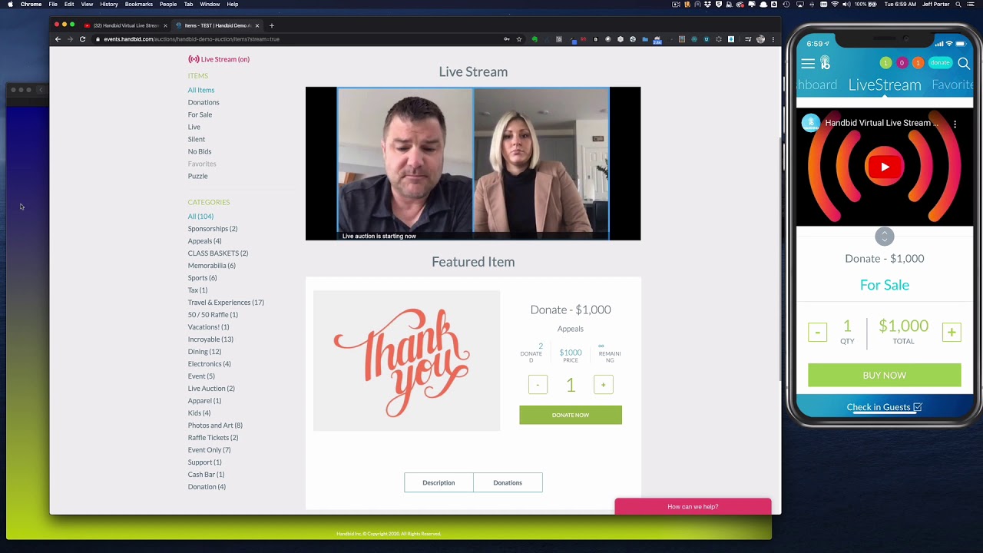Open Chrome media controls icon
Screen dimensions: 983x553
(747, 39)
